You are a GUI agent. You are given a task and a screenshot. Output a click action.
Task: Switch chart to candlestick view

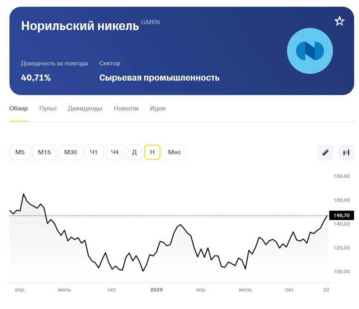coord(346,152)
